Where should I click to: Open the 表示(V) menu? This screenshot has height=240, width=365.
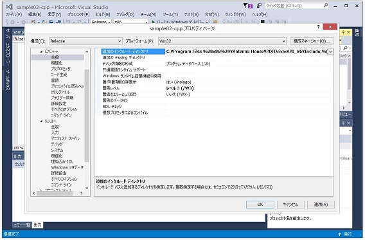55,14
